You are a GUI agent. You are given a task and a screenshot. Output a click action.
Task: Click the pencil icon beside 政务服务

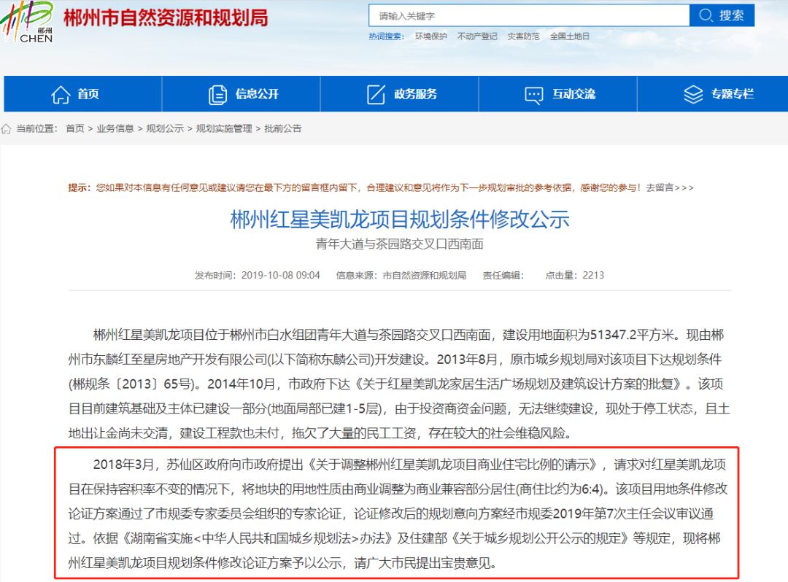coord(375,93)
